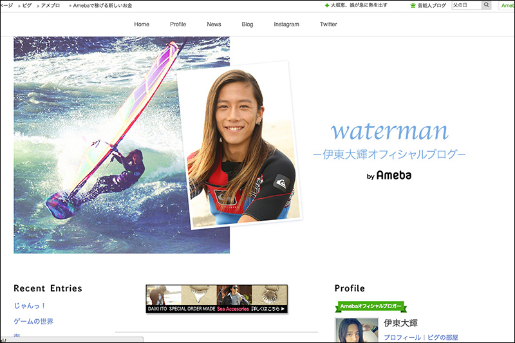515x343 pixels.
Task: Open Amebaで稼げる新しいお金 link
Action: point(102,6)
